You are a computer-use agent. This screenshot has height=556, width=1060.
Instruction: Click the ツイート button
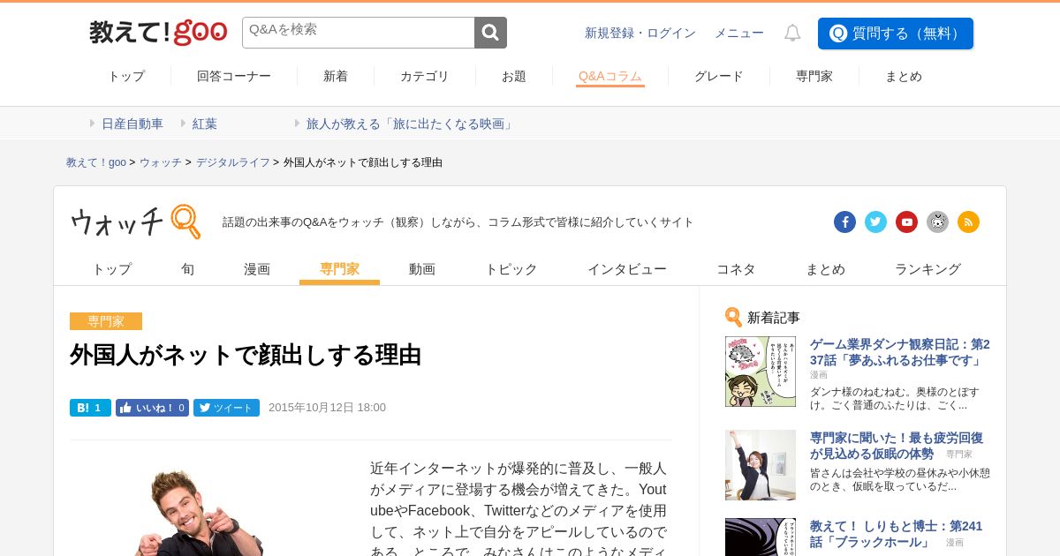tap(226, 408)
